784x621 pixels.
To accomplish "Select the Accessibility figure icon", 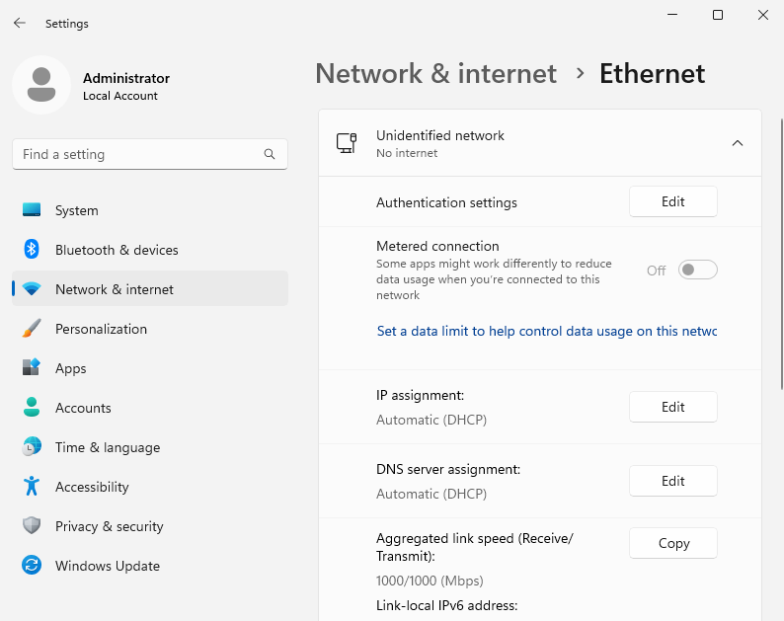I will [x=32, y=487].
